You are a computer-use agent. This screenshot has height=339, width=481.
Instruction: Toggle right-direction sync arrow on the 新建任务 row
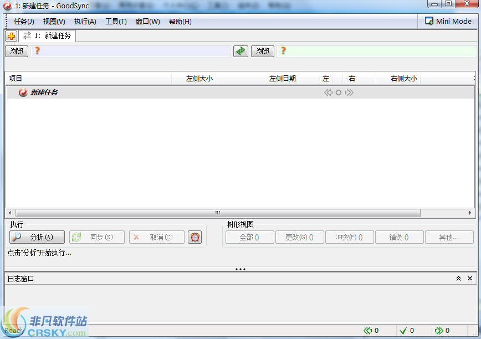click(x=349, y=93)
